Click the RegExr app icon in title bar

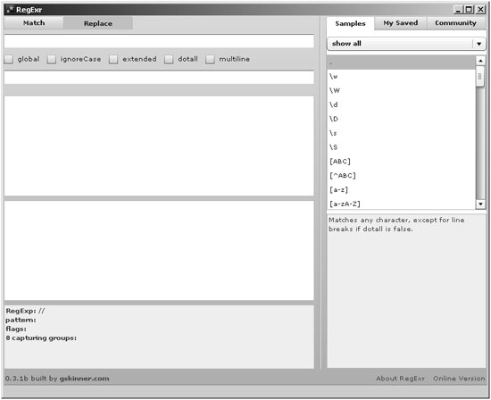10,10
